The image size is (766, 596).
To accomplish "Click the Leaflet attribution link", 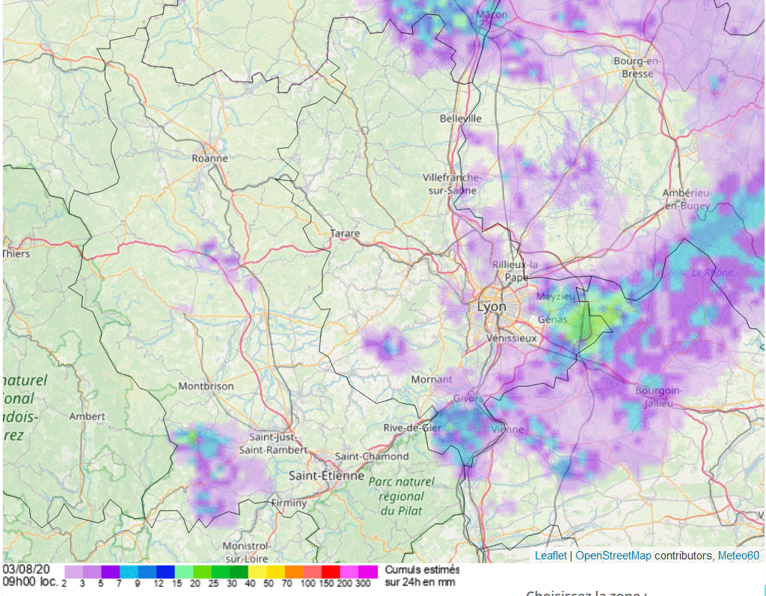I will 551,556.
